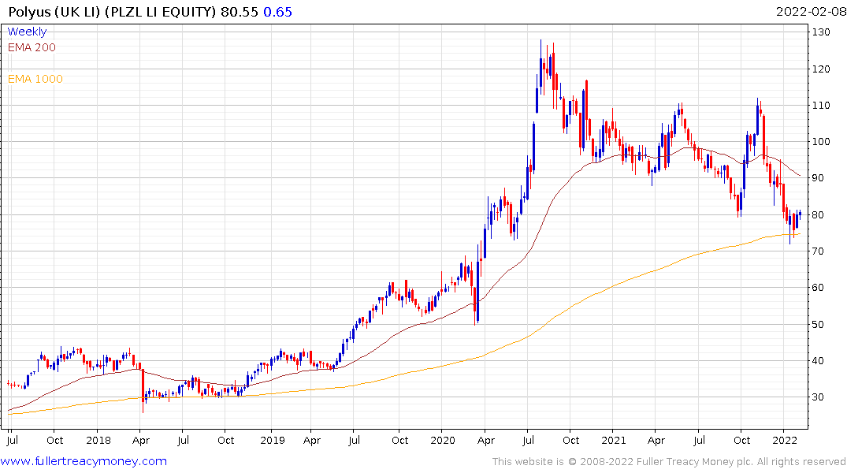
Task: Click the 50 price axis label
Action: (x=818, y=324)
